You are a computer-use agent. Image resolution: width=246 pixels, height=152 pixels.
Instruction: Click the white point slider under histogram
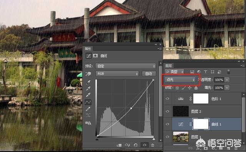(x=154, y=139)
